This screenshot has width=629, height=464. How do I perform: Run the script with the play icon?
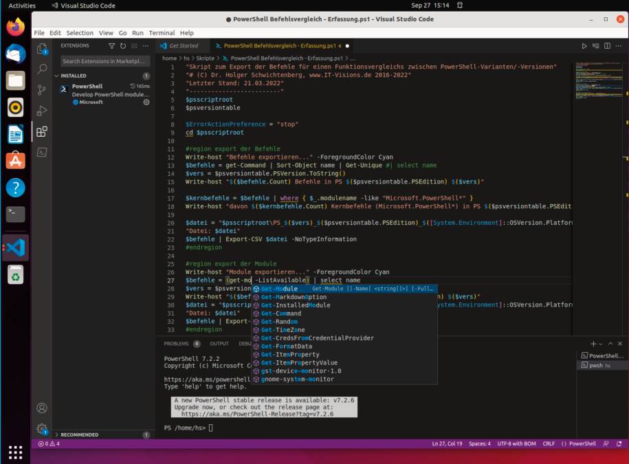(584, 46)
